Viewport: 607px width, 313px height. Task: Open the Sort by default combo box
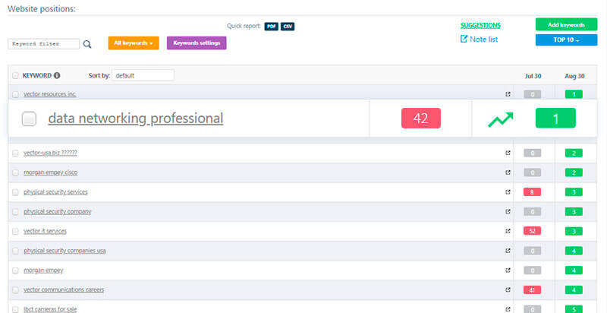[143, 75]
